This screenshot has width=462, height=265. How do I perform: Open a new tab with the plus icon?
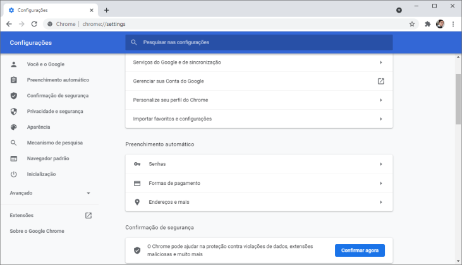tap(106, 10)
